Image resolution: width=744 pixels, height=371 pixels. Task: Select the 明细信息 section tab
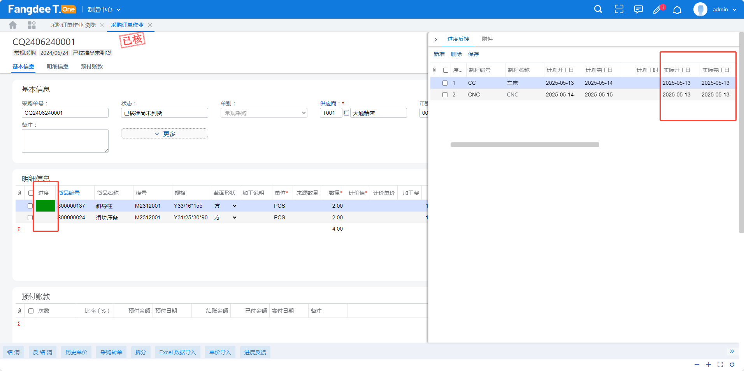point(58,66)
